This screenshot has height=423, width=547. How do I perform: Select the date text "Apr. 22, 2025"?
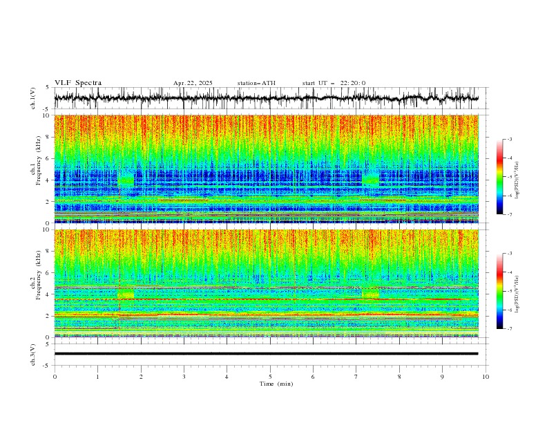193,83
